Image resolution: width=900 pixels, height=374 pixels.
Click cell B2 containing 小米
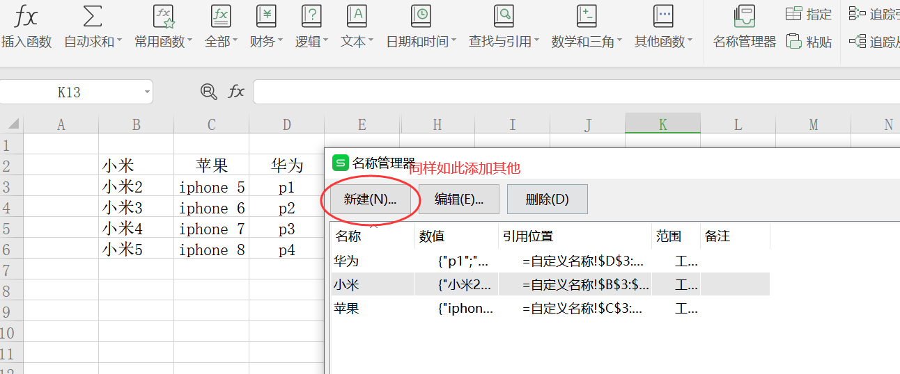click(x=137, y=165)
